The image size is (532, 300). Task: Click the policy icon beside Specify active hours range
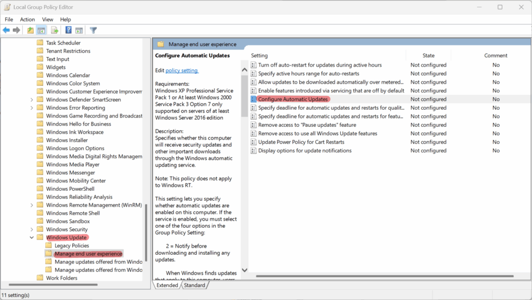click(x=254, y=73)
